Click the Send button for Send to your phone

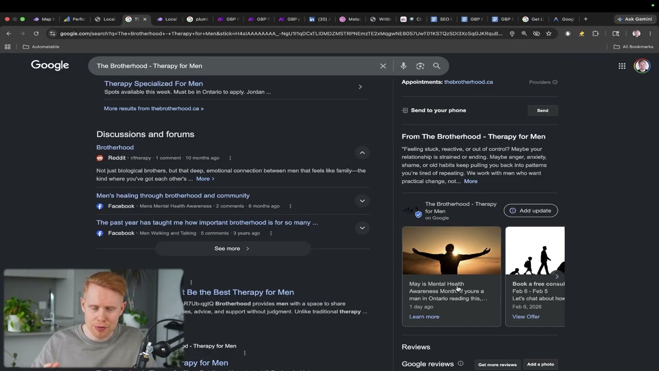543,110
